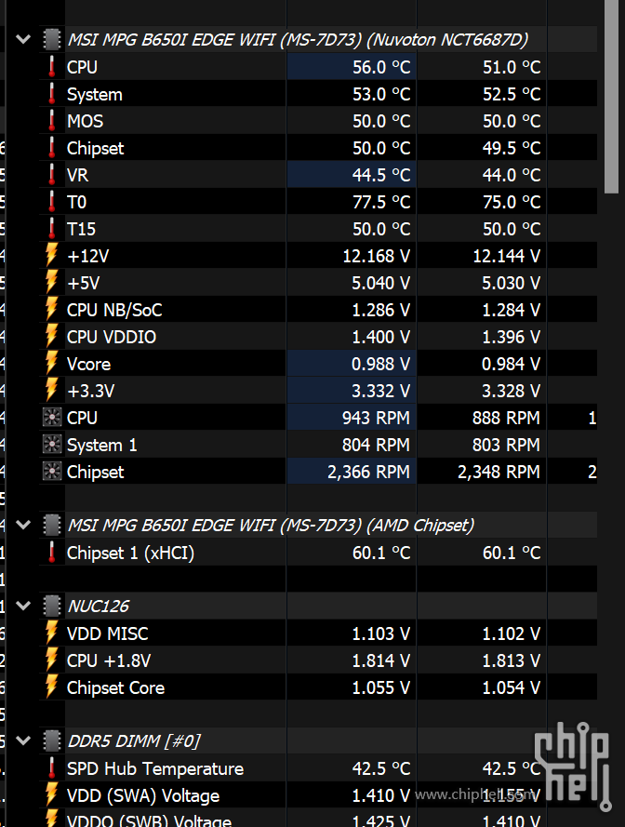
Task: Select the System 1 fan label
Action: pyautogui.click(x=101, y=446)
